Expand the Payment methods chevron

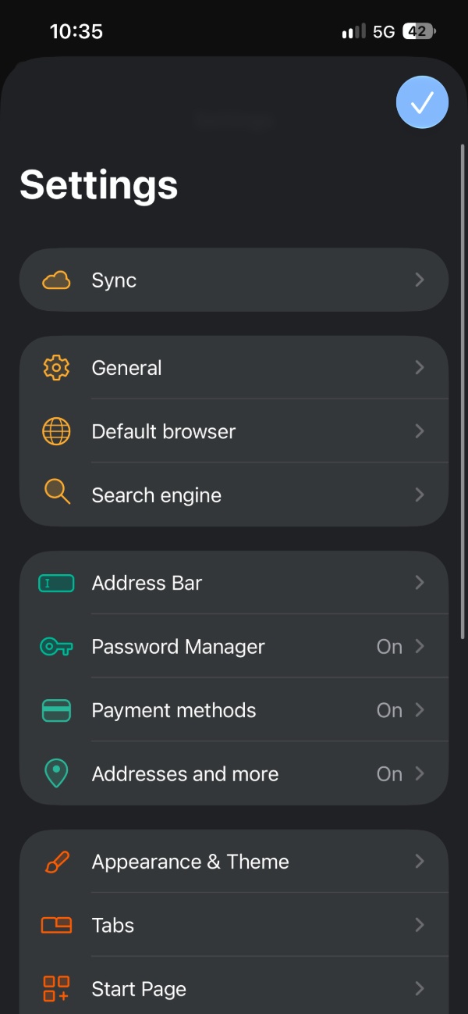(x=420, y=709)
